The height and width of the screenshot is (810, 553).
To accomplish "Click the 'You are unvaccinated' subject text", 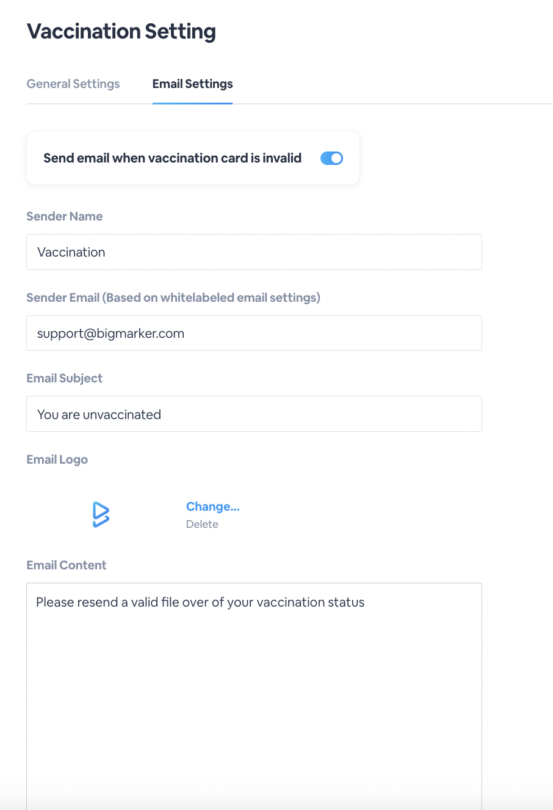I will pyautogui.click(x=99, y=414).
